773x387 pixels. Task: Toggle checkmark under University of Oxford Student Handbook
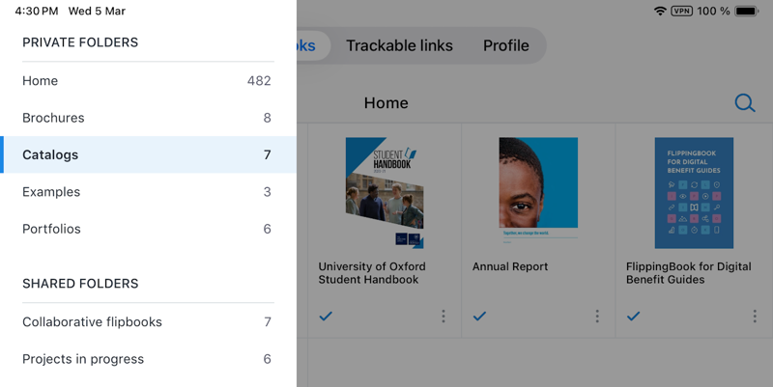pos(326,317)
